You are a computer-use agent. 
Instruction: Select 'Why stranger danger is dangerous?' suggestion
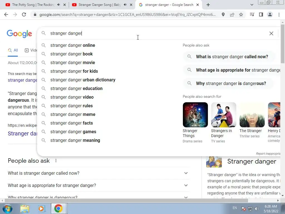pos(228,84)
